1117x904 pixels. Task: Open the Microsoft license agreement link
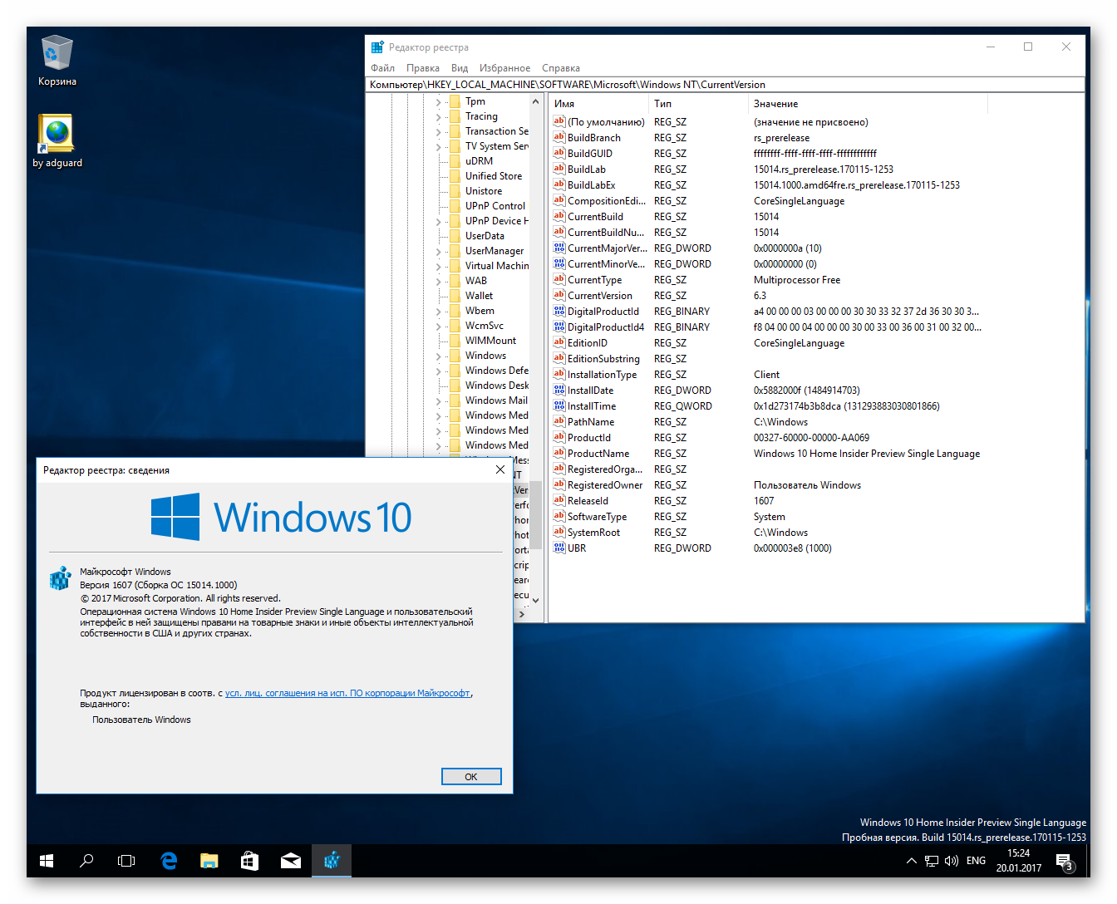click(347, 693)
